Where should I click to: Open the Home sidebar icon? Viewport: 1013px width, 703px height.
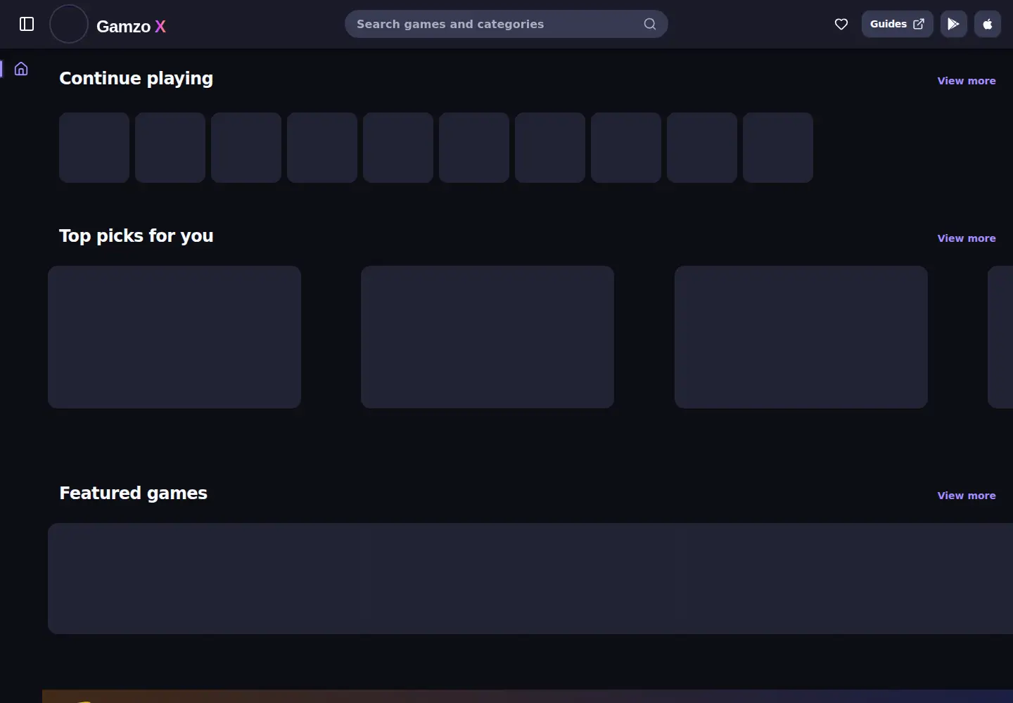coord(21,69)
